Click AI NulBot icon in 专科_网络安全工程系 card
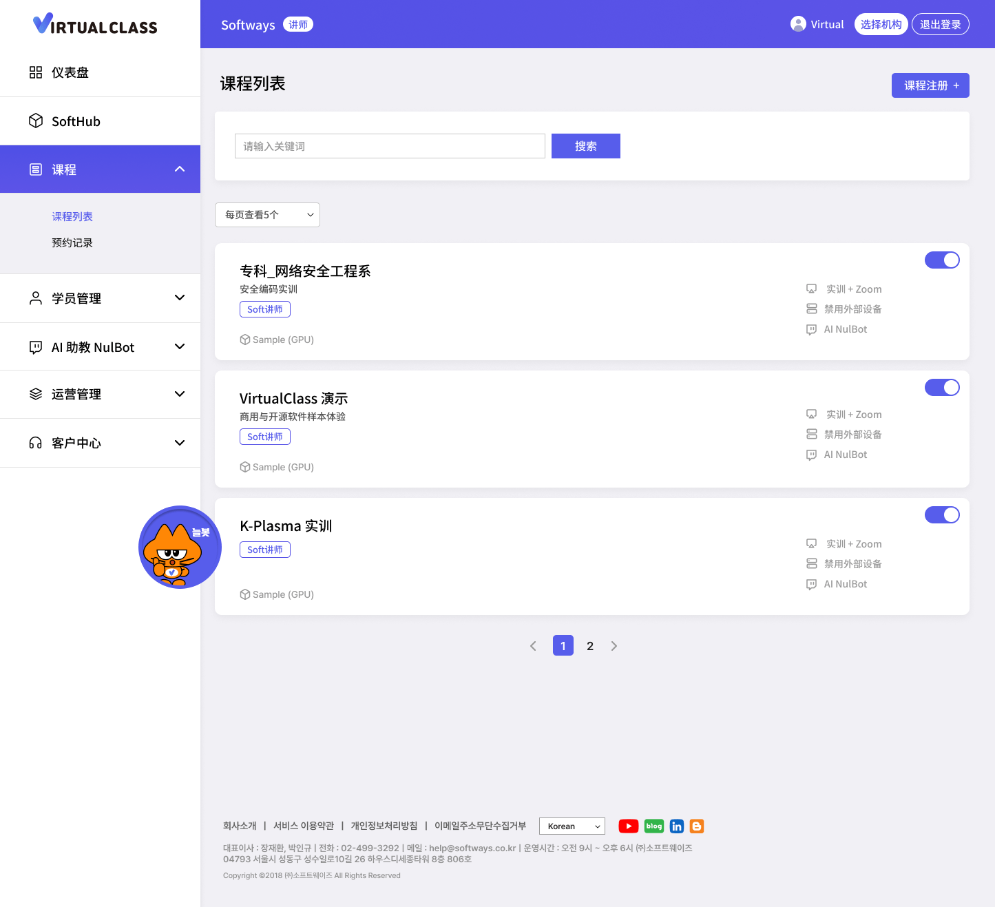 [x=812, y=329]
